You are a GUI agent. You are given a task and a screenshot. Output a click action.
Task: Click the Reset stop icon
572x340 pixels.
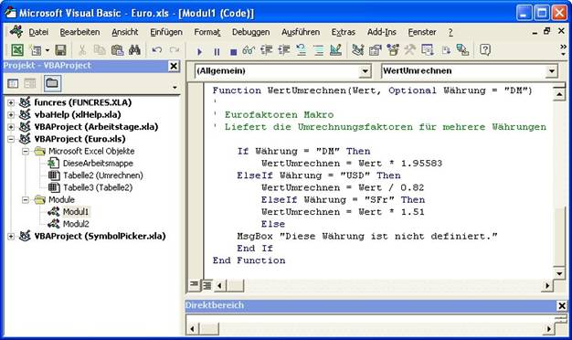point(234,52)
